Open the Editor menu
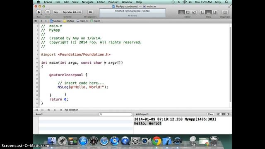This screenshot has width=265, height=149. coord(101,2)
